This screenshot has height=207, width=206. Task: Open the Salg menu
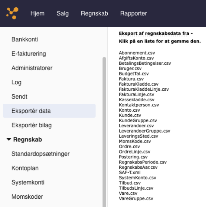click(62, 13)
